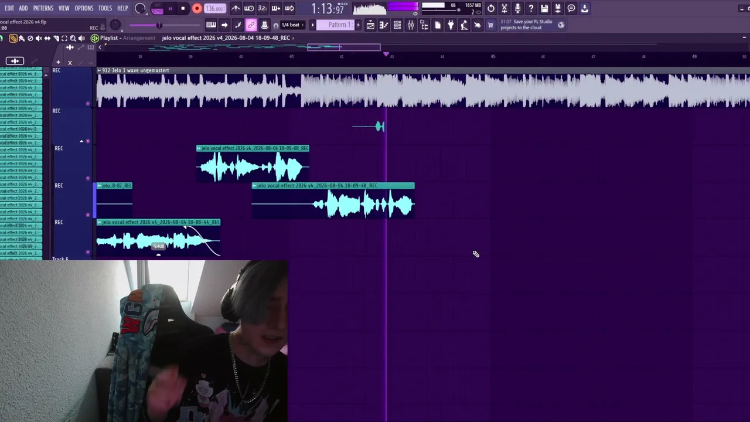
Task: Save the project with the floppy disk icon
Action: click(544, 8)
